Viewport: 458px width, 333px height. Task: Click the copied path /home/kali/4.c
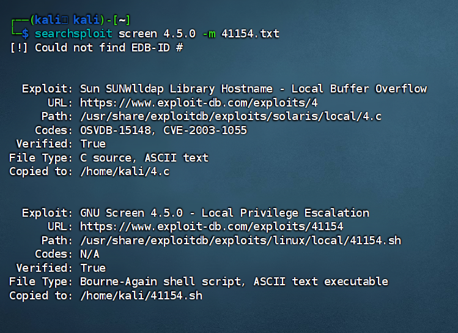pos(125,171)
